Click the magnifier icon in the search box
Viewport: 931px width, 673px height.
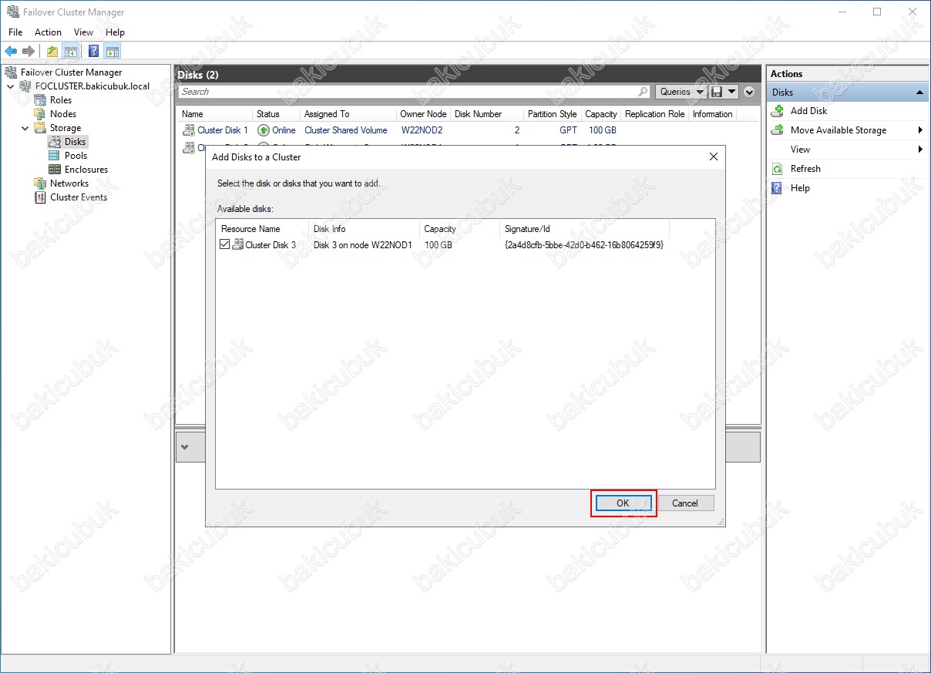click(644, 92)
